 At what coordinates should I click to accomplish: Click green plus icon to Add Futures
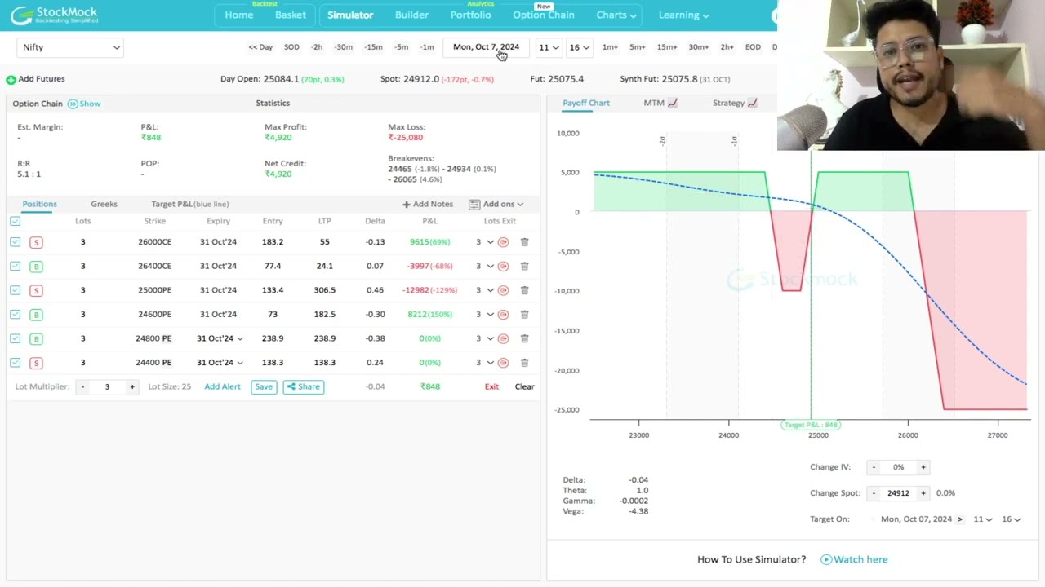coord(11,79)
